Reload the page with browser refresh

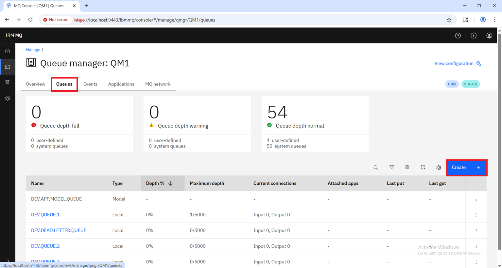pyautogui.click(x=30, y=20)
